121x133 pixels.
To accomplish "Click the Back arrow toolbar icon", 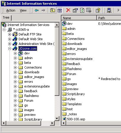I will tap(37, 10).
